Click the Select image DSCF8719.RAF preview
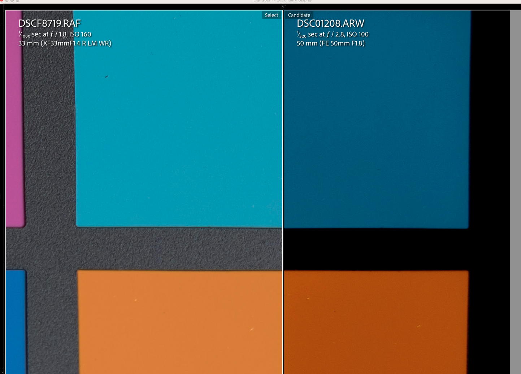 (144, 192)
